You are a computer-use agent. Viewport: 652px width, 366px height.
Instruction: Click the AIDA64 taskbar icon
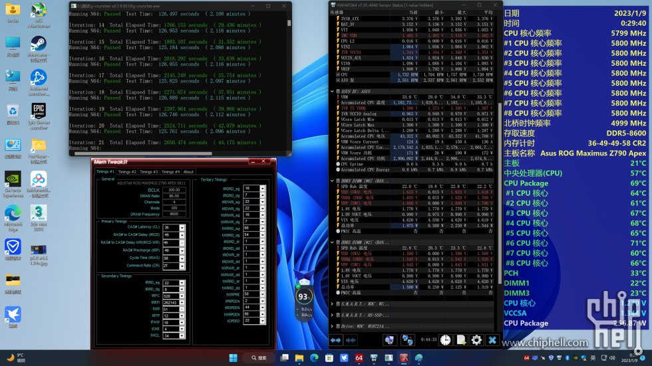click(x=359, y=358)
